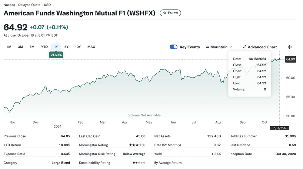Open chart settings gear icon
This screenshot has height=169, width=303.
pos(289,47)
